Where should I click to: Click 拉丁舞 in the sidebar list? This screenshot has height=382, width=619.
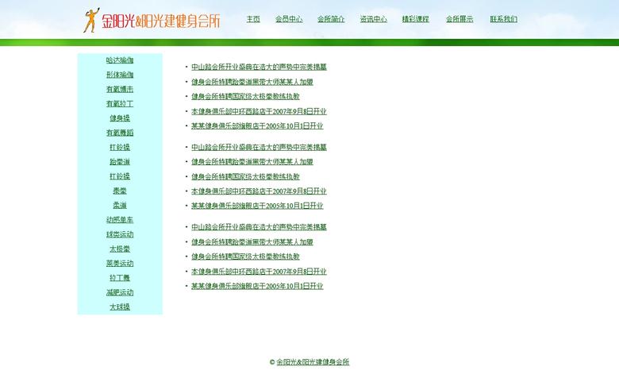120,278
